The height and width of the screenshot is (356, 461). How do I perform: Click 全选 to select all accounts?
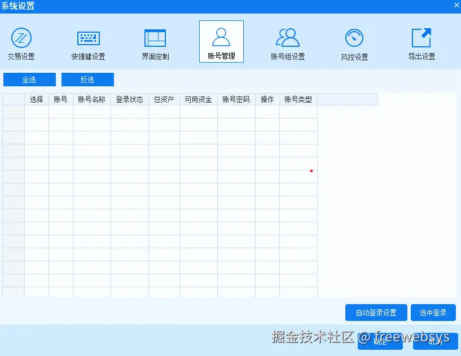tap(29, 80)
